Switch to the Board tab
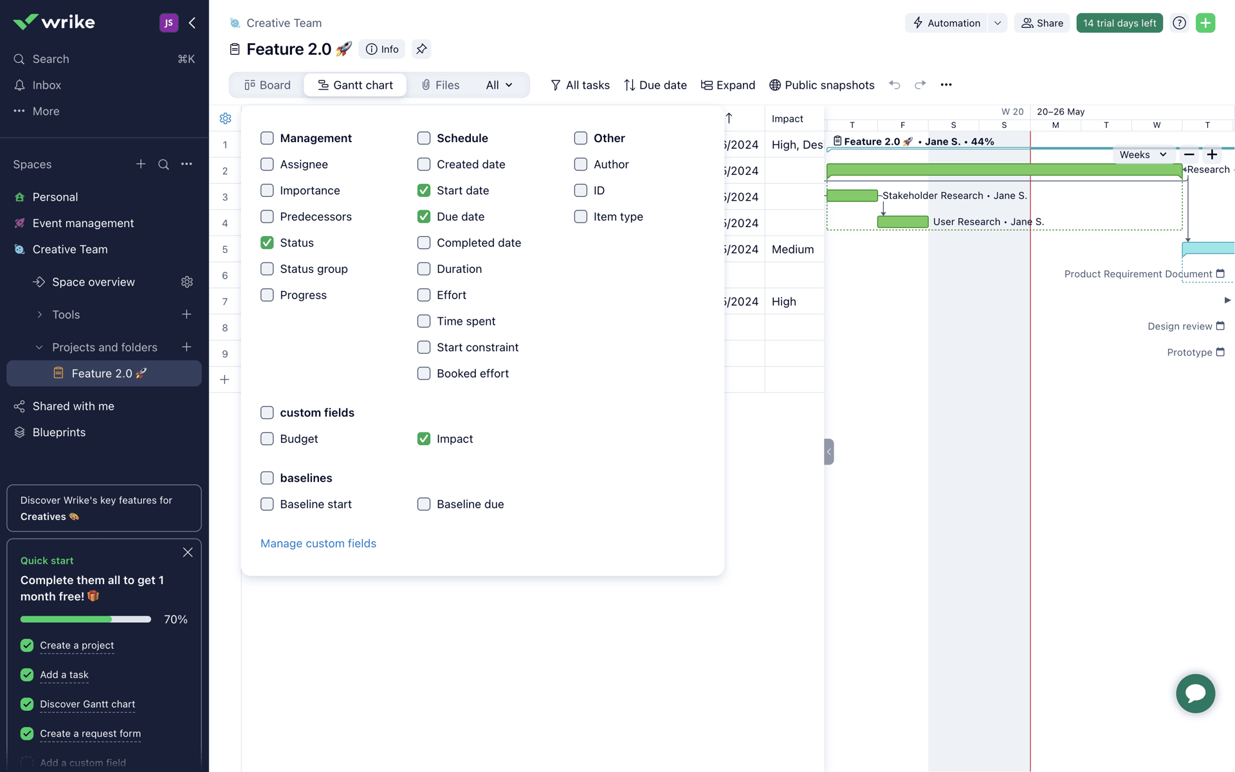Viewport: 1235px width, 772px height. pyautogui.click(x=268, y=85)
